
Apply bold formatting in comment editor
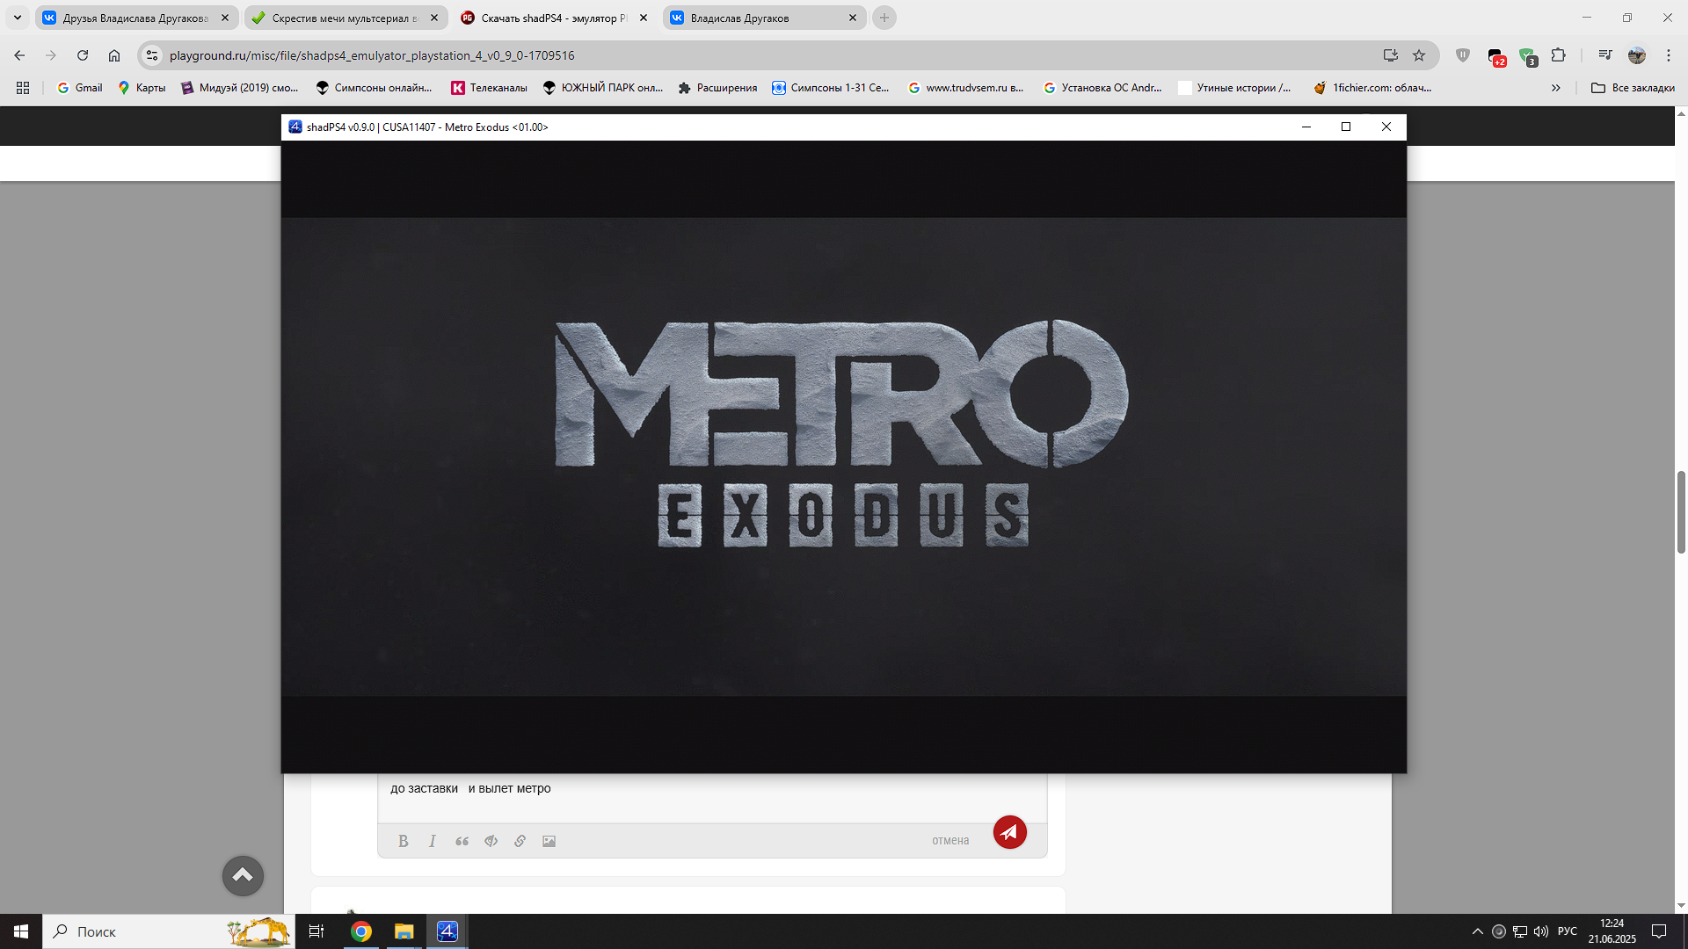tap(404, 841)
